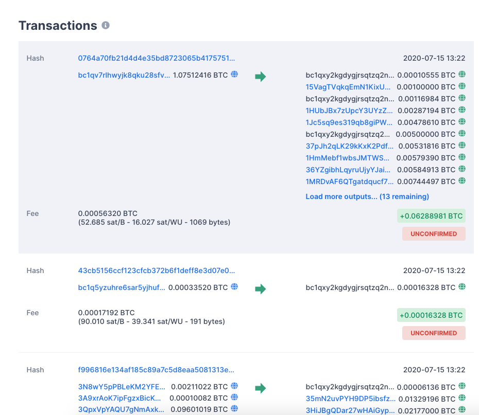This screenshot has width=479, height=415.
Task: Click green globe icon beside 0.00287194 BTC output
Action: (x=462, y=110)
